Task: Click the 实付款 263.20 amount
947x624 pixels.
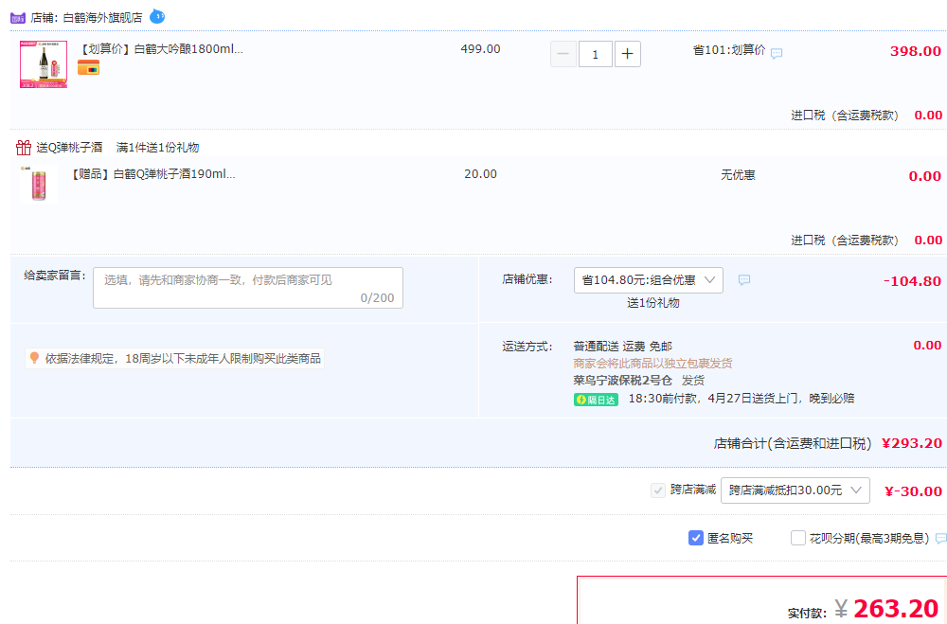Action: [896, 608]
